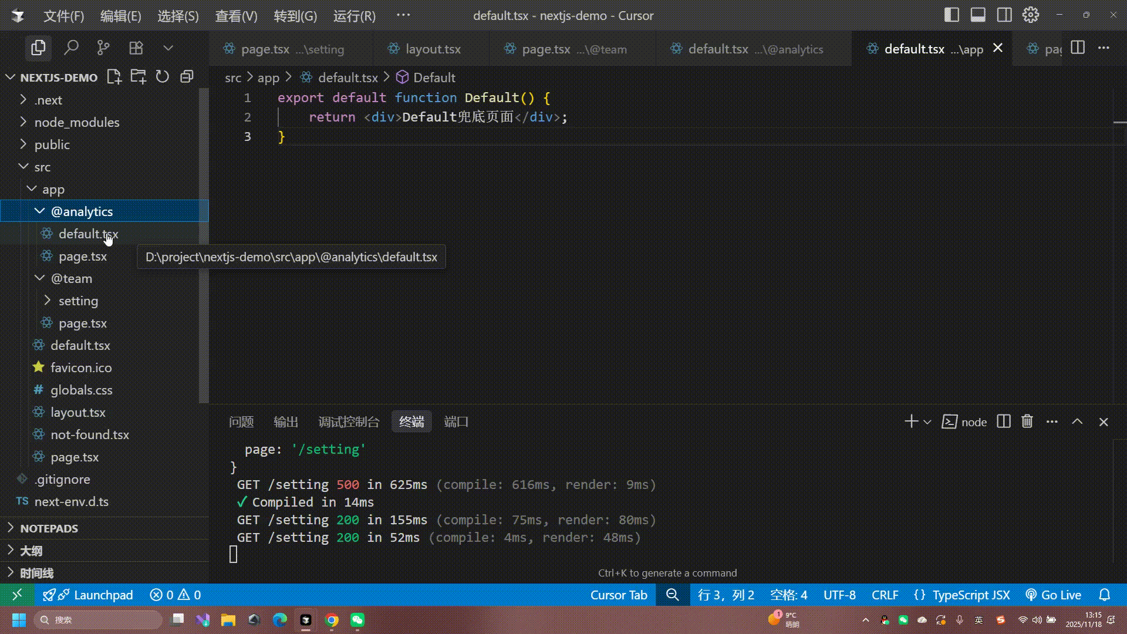
Task: Open the 运行(R) menu
Action: tap(354, 16)
